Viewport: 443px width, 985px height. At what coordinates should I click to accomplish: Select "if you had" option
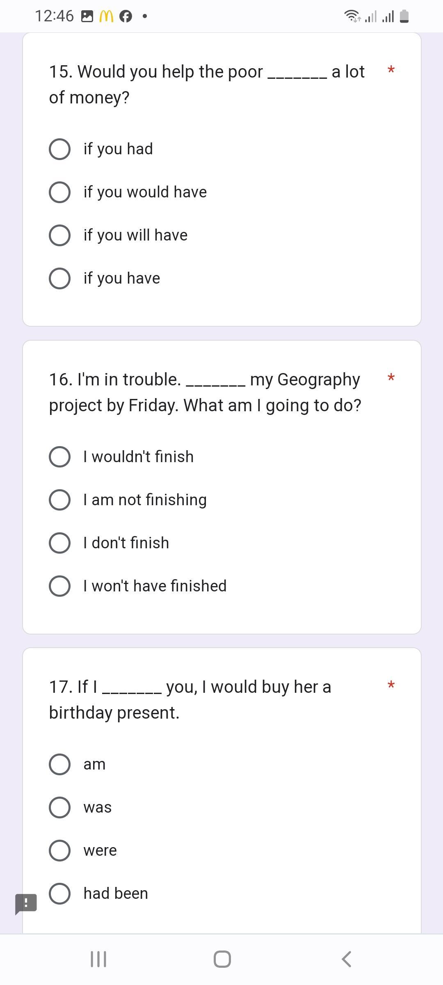point(59,149)
